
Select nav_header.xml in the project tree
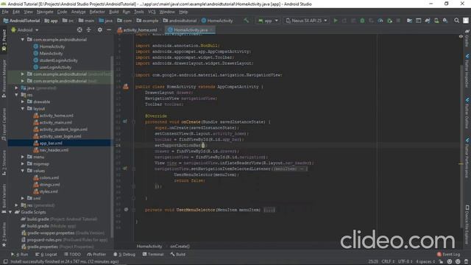(54, 150)
